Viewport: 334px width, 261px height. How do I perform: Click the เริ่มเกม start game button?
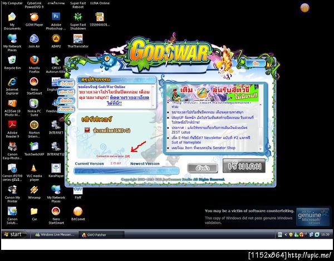point(244,166)
